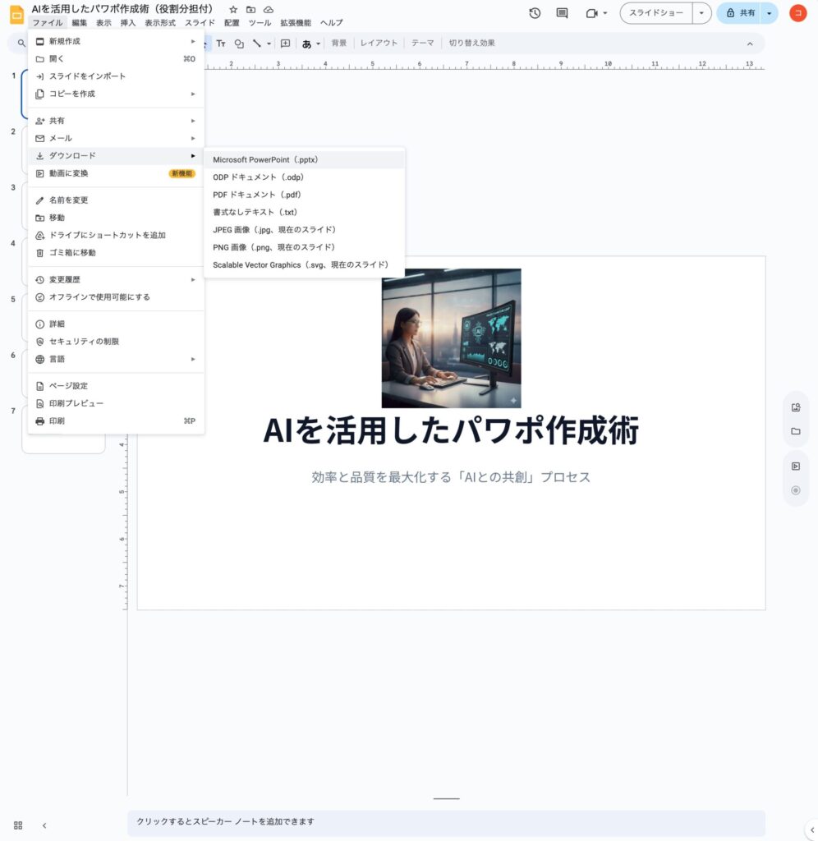Screen dimensions: 818x841
Task: Open the shapes tool in the toolbar
Action: 241,43
